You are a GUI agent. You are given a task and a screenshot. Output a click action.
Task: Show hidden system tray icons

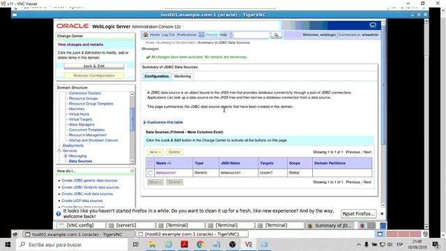[359, 245]
